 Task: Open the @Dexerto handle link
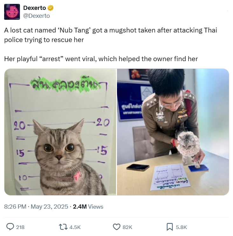click(x=37, y=16)
